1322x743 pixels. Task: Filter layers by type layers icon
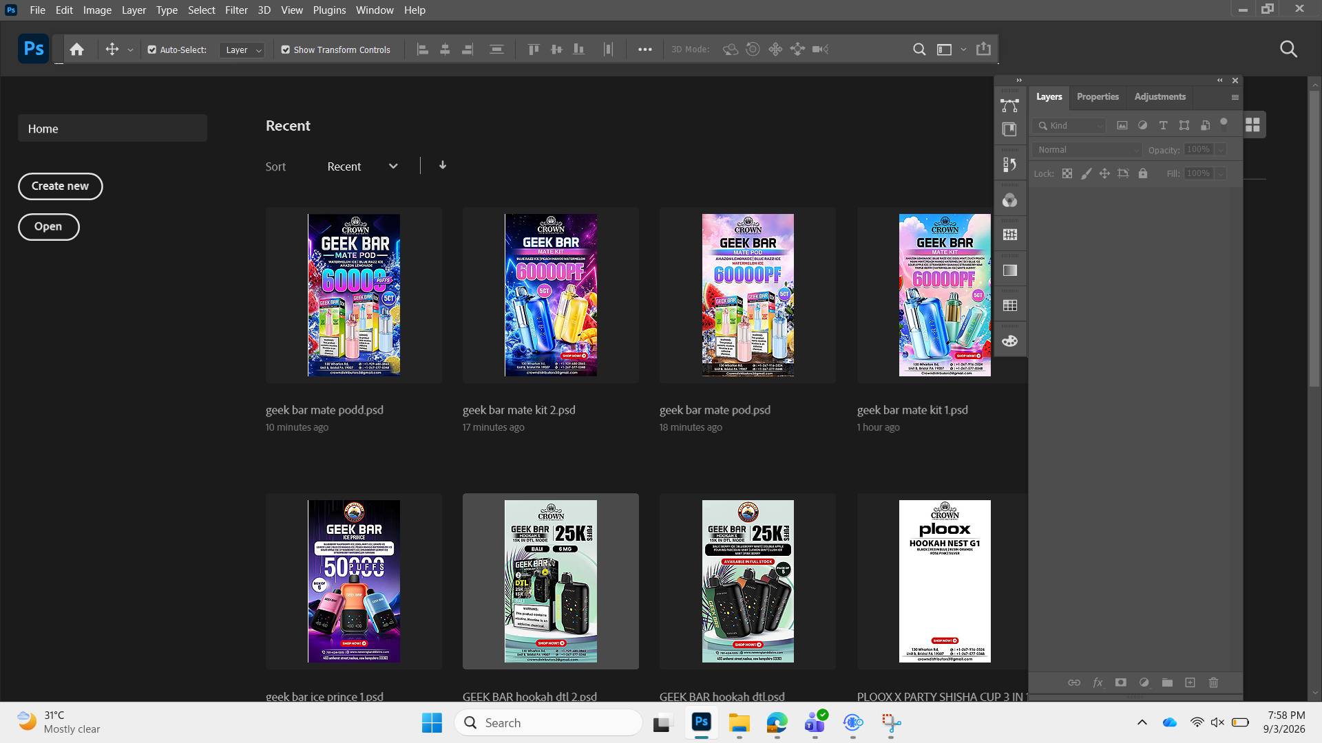(x=1163, y=125)
